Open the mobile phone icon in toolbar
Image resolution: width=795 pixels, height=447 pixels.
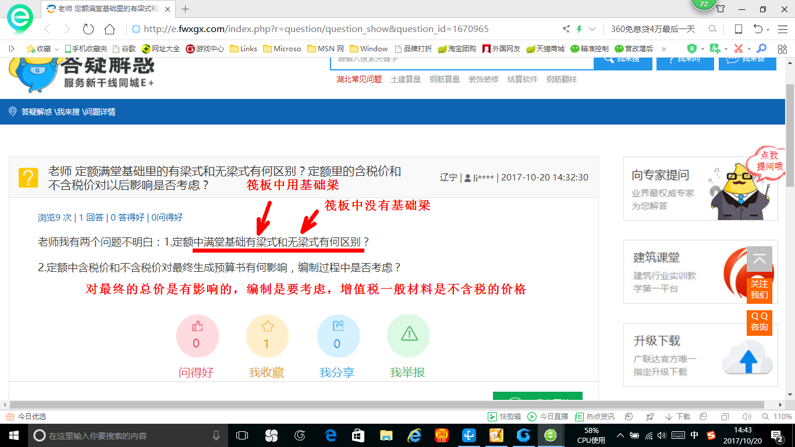(738, 29)
